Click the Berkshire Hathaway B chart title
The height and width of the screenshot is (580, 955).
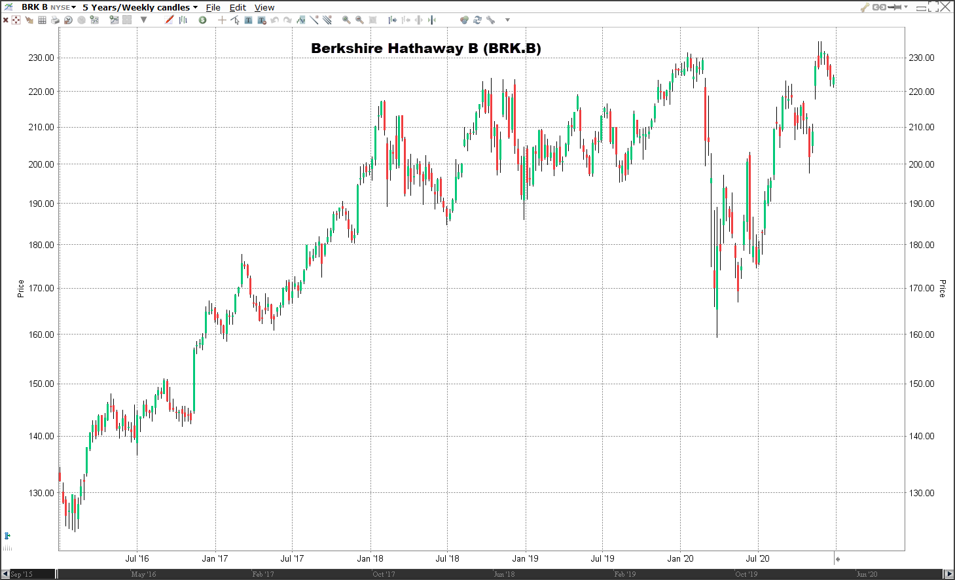426,48
